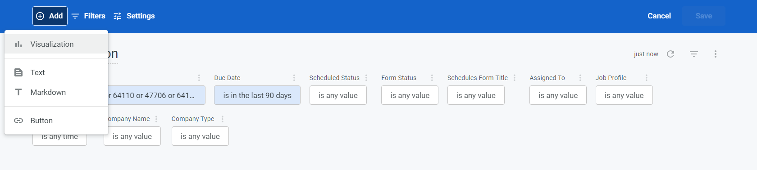This screenshot has height=170, width=757.
Task: Open options dots beside Form Status filter
Action: pos(432,78)
